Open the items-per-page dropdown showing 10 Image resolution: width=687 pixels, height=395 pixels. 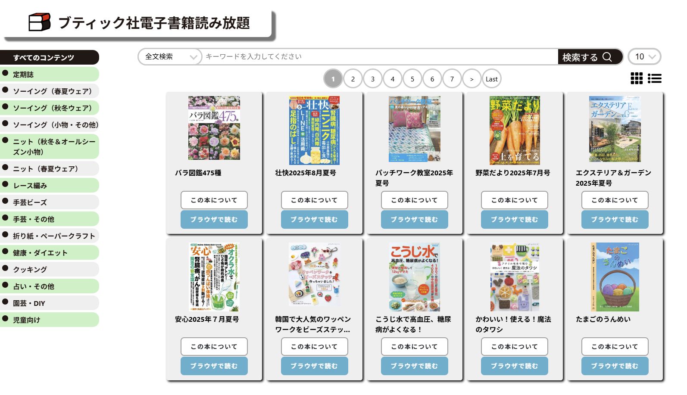tap(644, 56)
